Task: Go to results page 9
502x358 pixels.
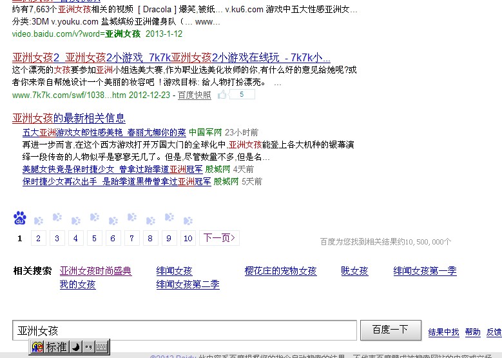Action: (169, 238)
